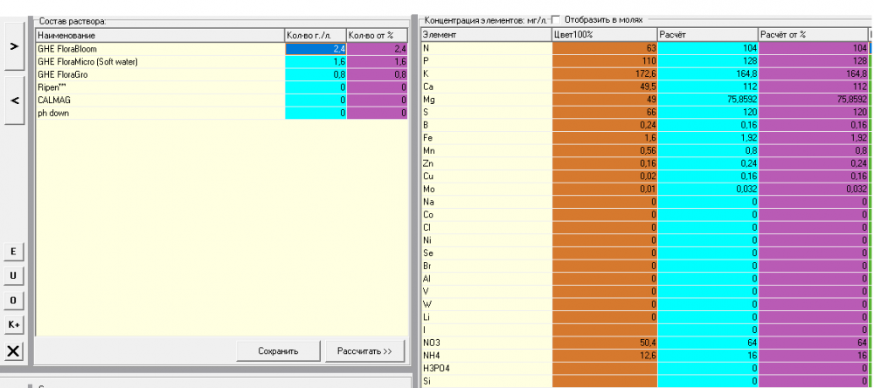Select the GHE FloraBloom row

(x=222, y=49)
